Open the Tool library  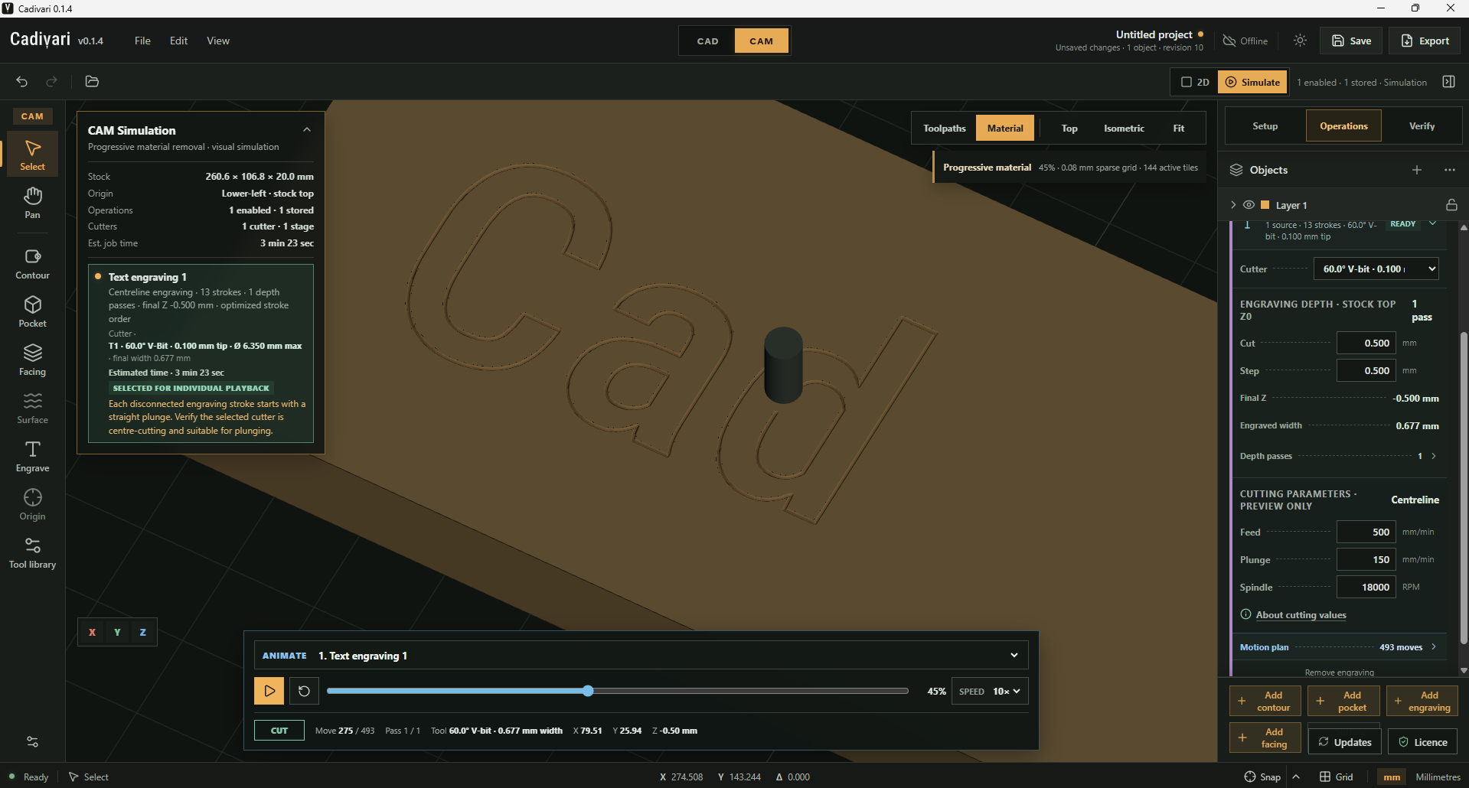[32, 553]
